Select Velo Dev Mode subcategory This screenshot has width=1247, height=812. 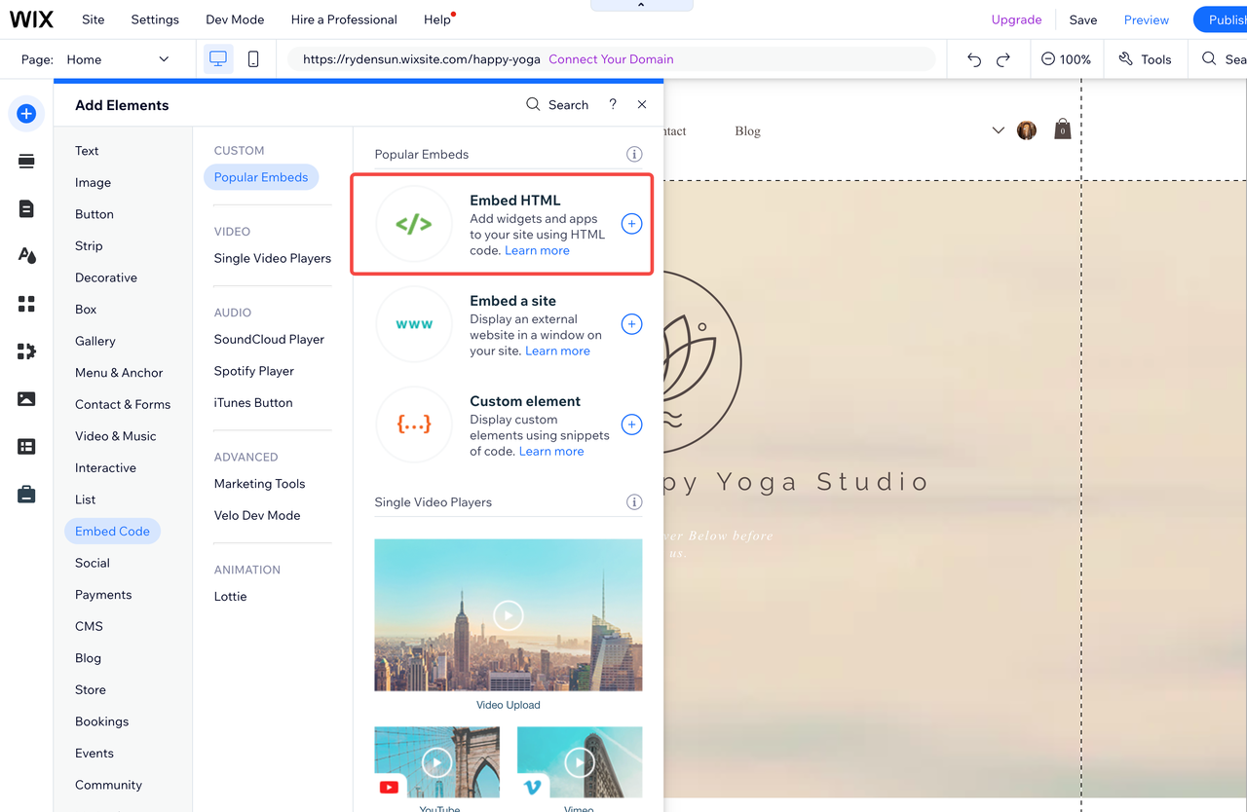pos(257,515)
